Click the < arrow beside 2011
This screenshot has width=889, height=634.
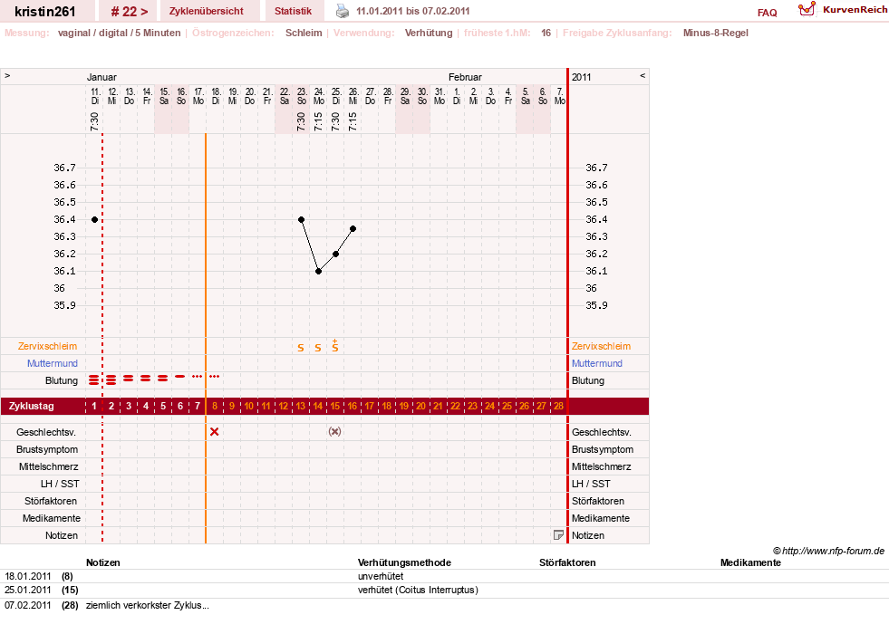point(643,75)
